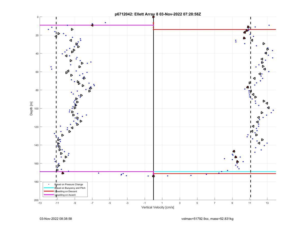
Task: Click the blue dot marker in legend
Action: pos(49,184)
